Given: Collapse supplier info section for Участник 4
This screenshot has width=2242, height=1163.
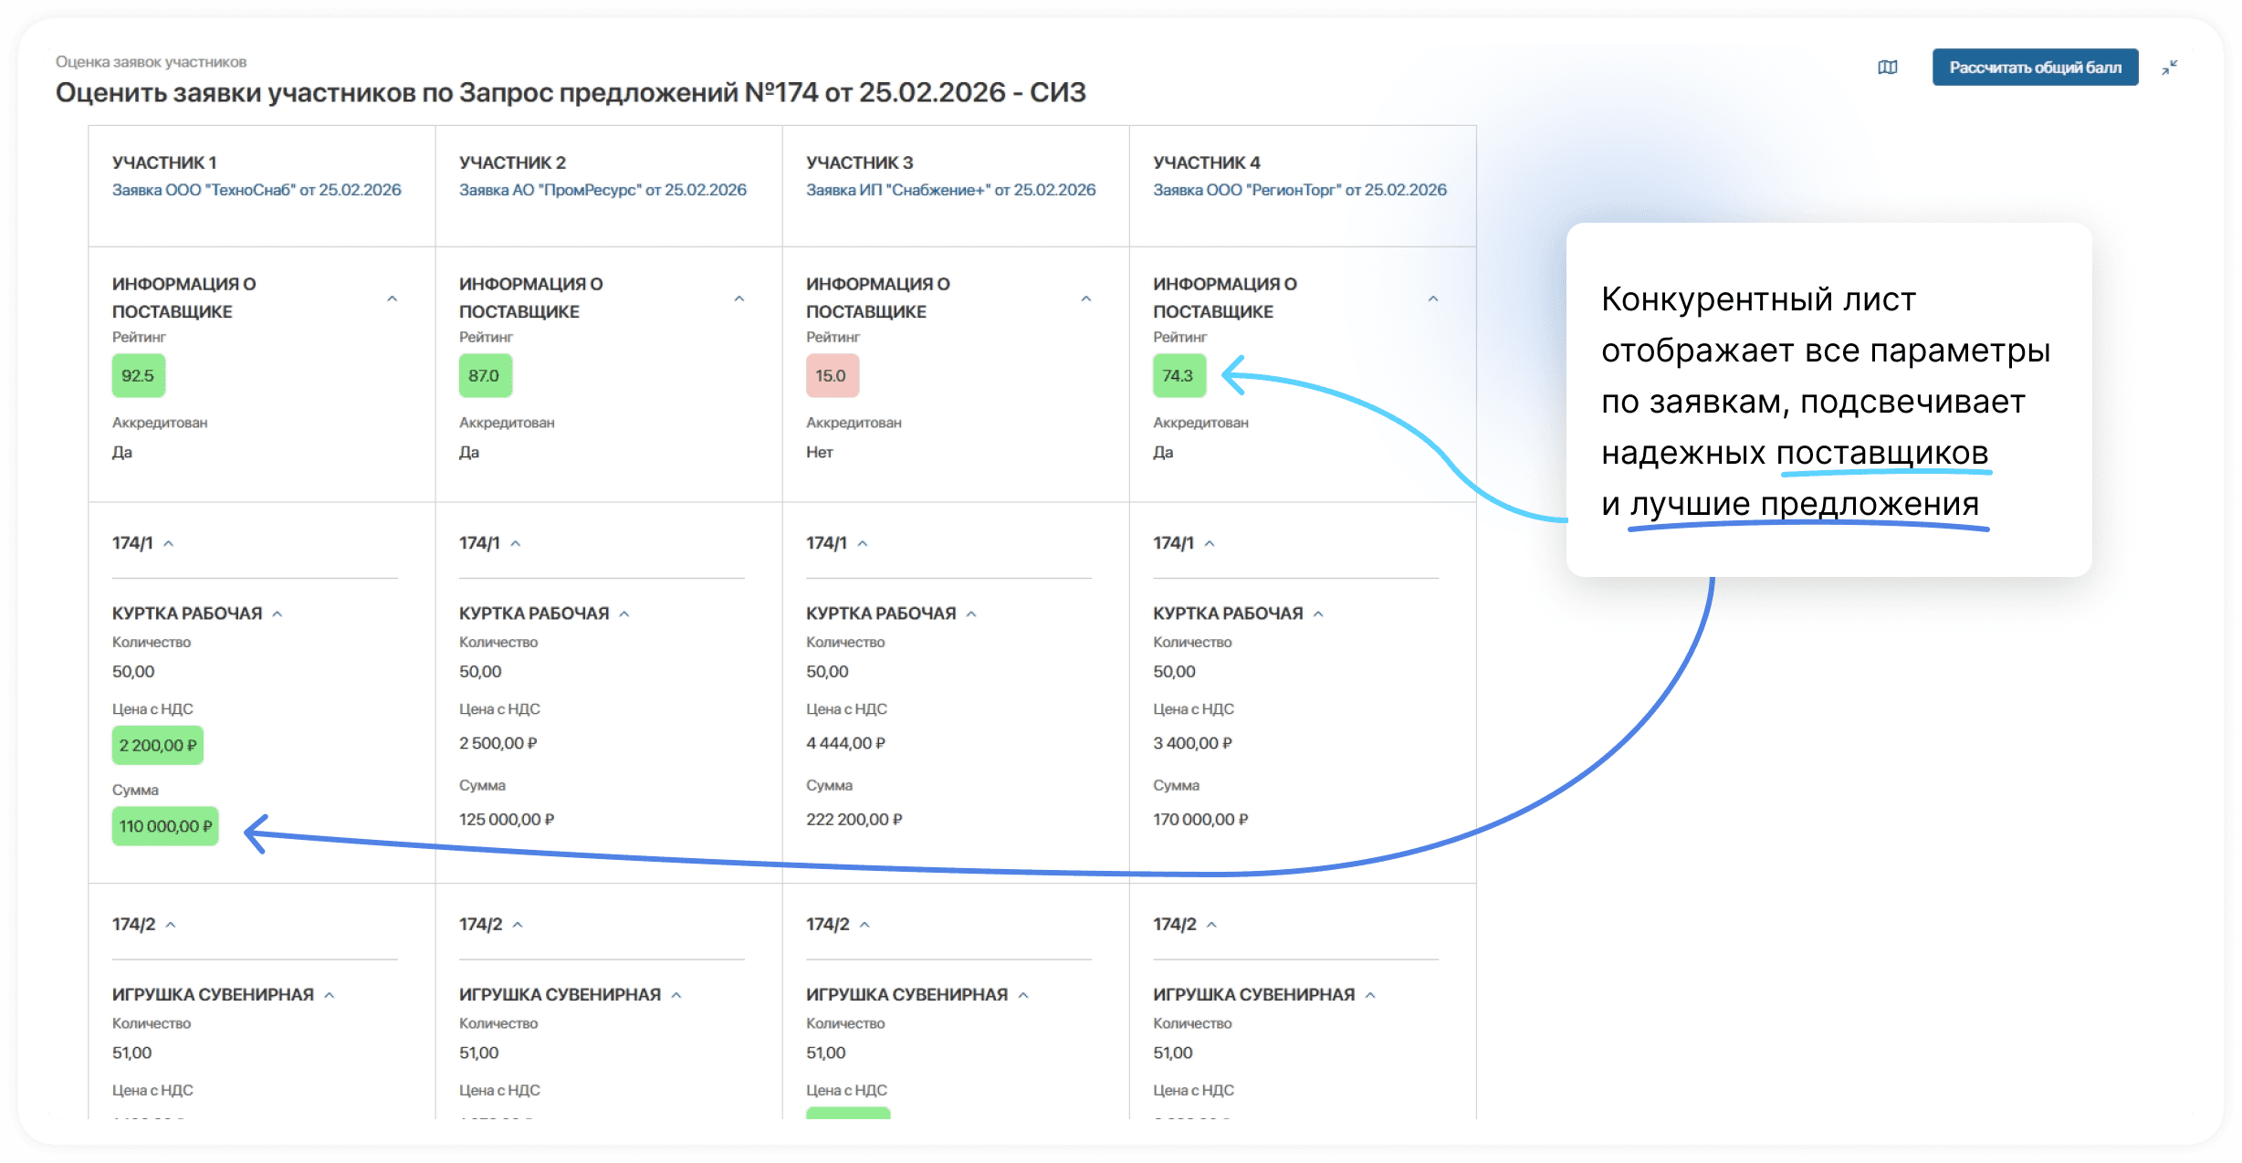Looking at the screenshot, I should tap(1433, 298).
